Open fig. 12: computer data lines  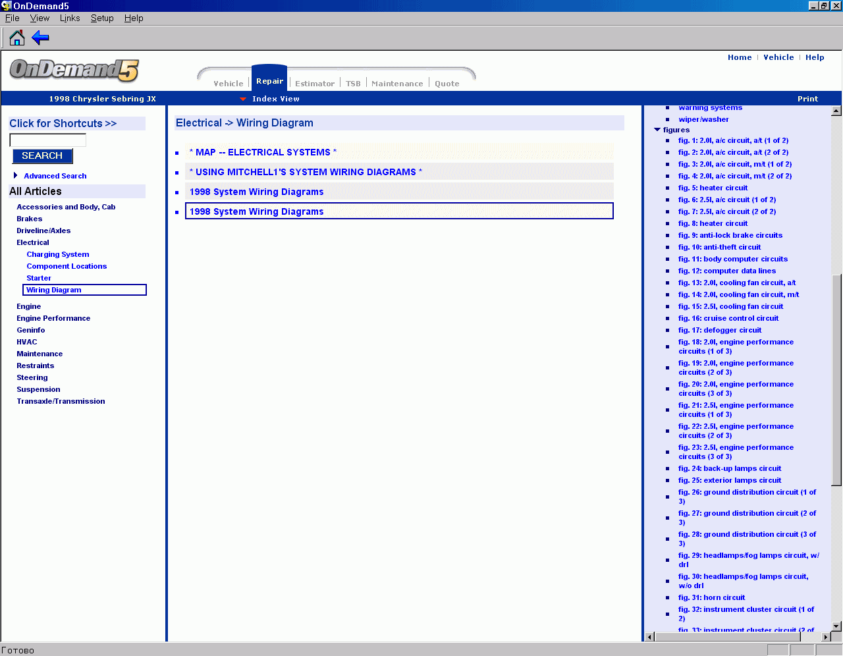[x=727, y=271]
